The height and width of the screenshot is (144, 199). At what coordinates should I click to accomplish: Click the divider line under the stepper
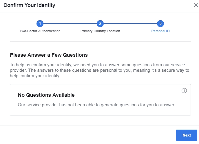(x=100, y=41)
